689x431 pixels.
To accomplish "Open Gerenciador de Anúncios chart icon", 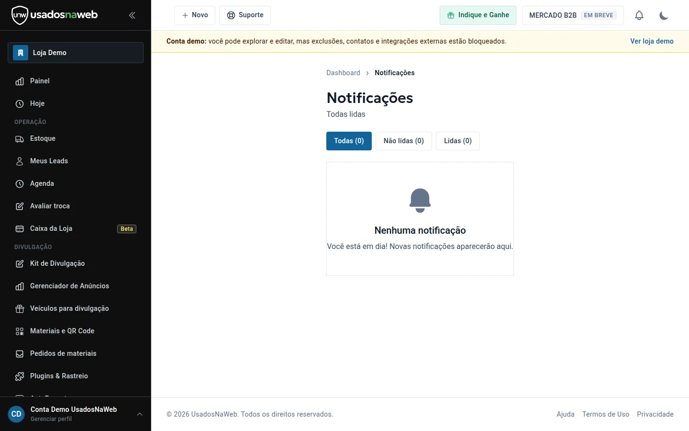I will pos(20,286).
